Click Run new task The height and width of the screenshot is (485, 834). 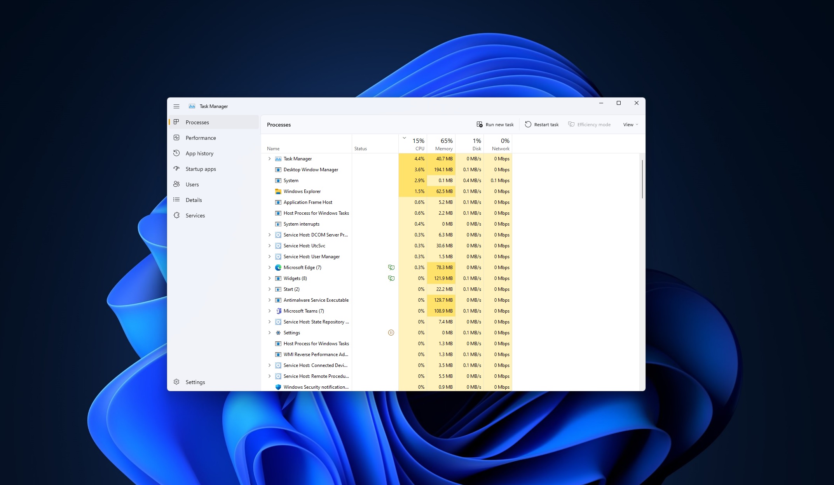pyautogui.click(x=495, y=124)
